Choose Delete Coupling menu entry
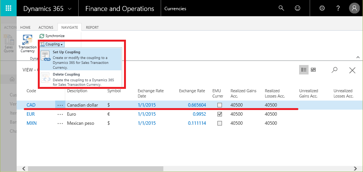 click(81, 79)
